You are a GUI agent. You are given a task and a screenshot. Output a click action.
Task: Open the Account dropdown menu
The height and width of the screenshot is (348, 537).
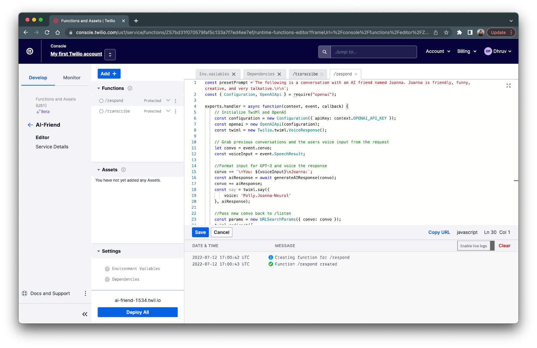[x=438, y=51]
